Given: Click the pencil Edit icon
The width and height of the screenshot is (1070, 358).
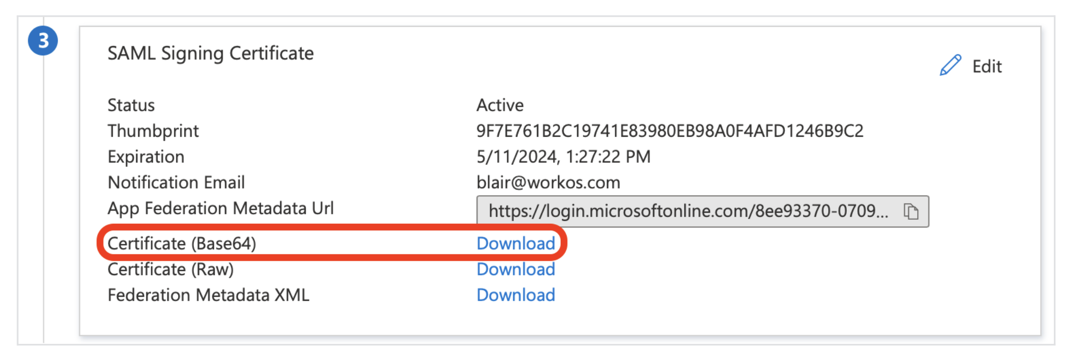Looking at the screenshot, I should click(x=950, y=65).
